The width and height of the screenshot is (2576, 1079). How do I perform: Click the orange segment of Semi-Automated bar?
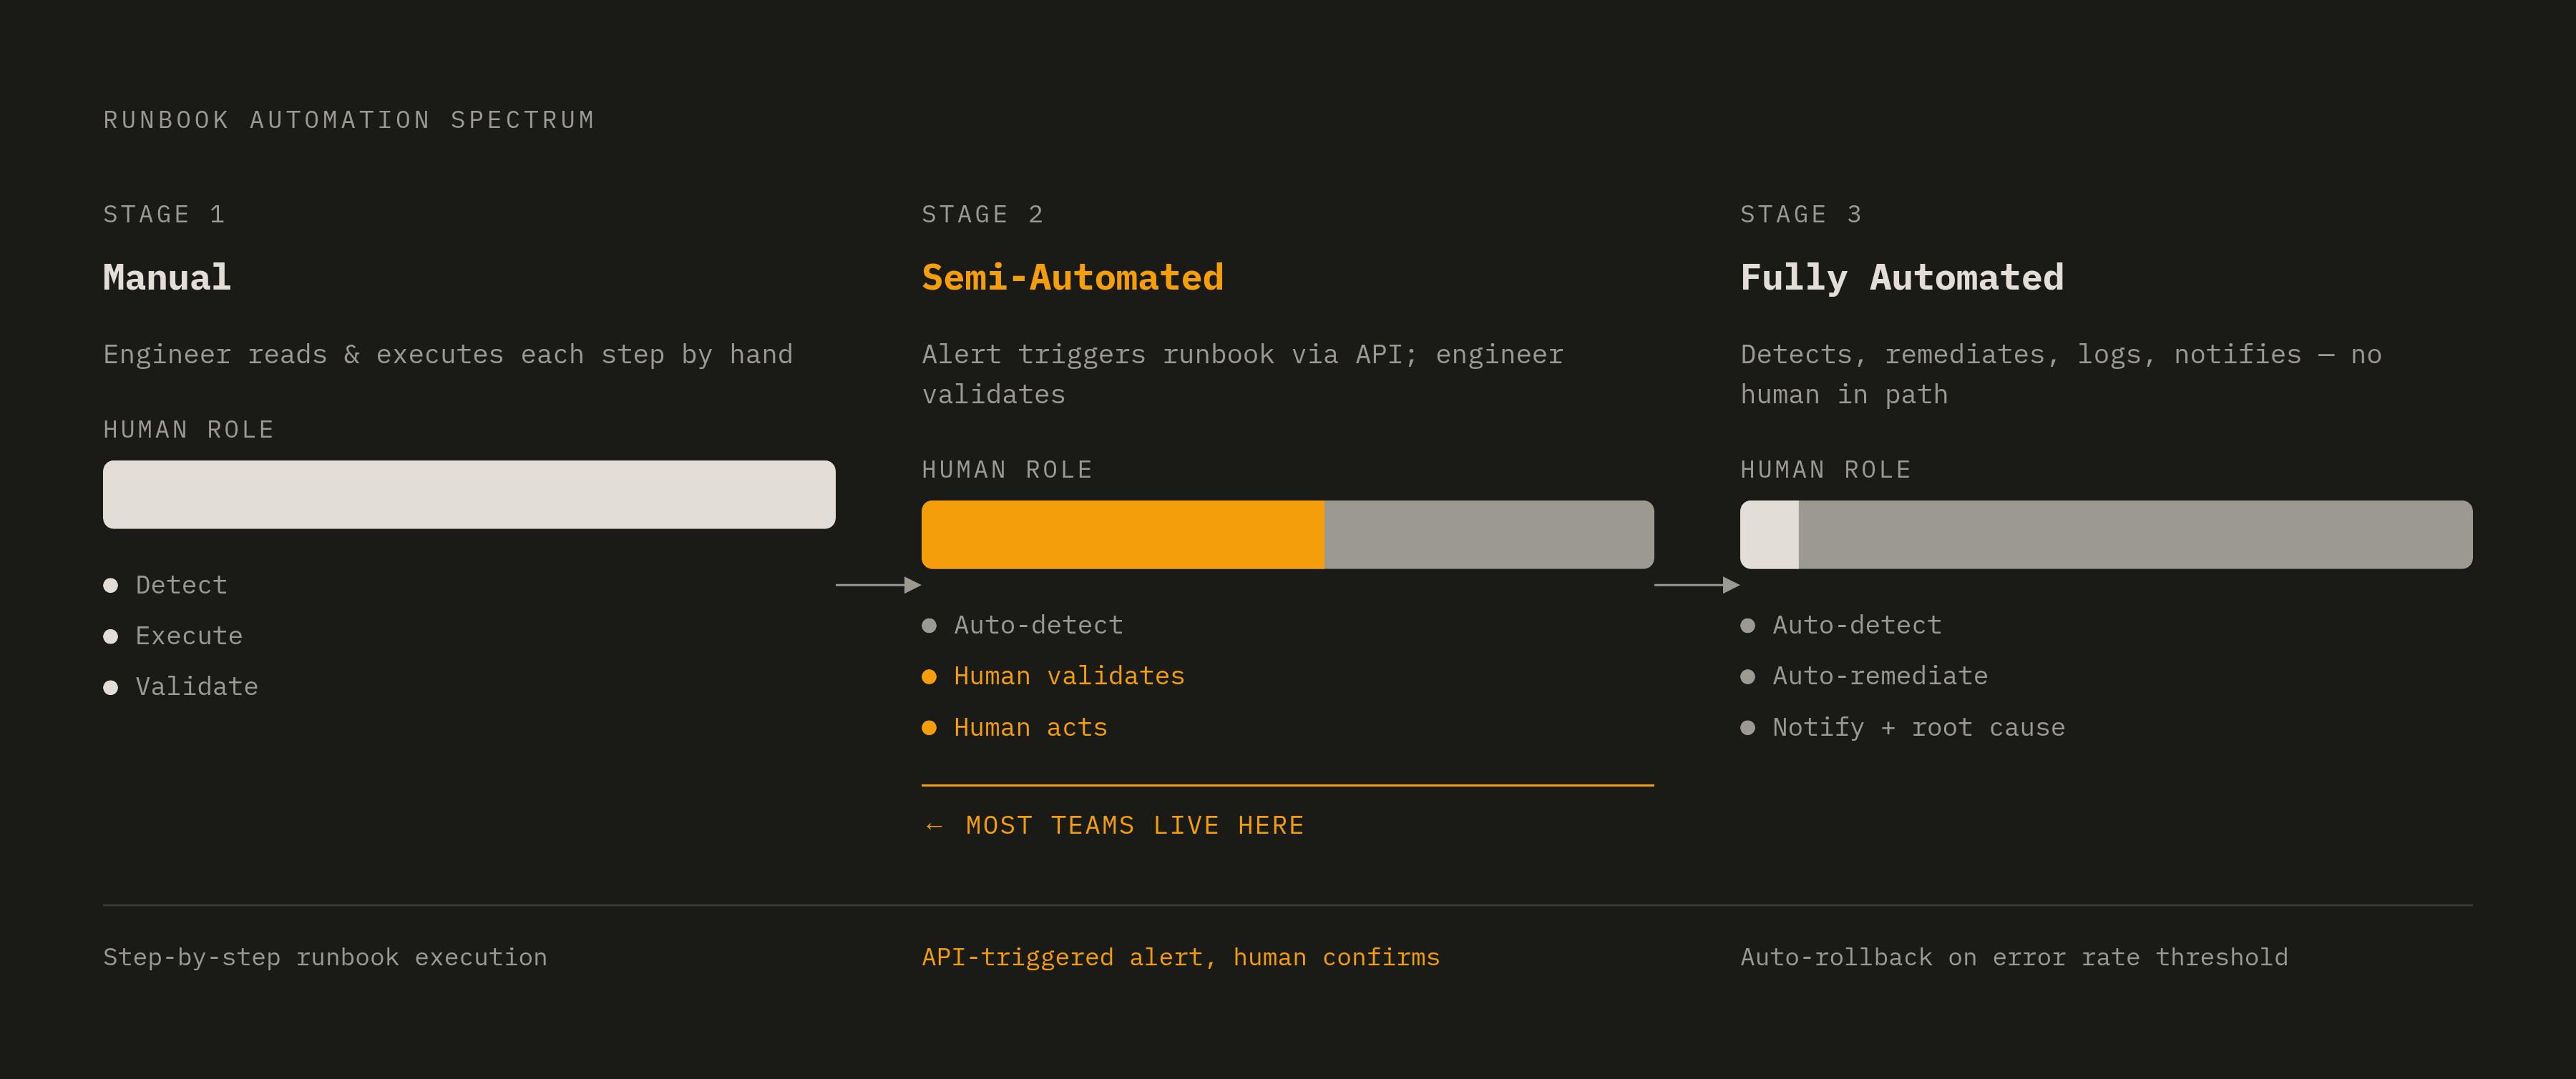click(1123, 535)
